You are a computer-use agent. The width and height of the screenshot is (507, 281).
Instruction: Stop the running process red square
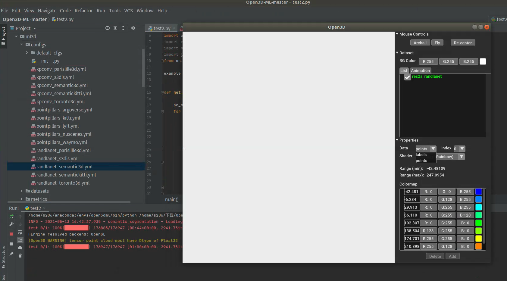(11, 234)
